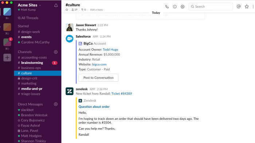Open starred items star icon in header
Viewport: 255px width, 143px height.
click(x=247, y=7)
